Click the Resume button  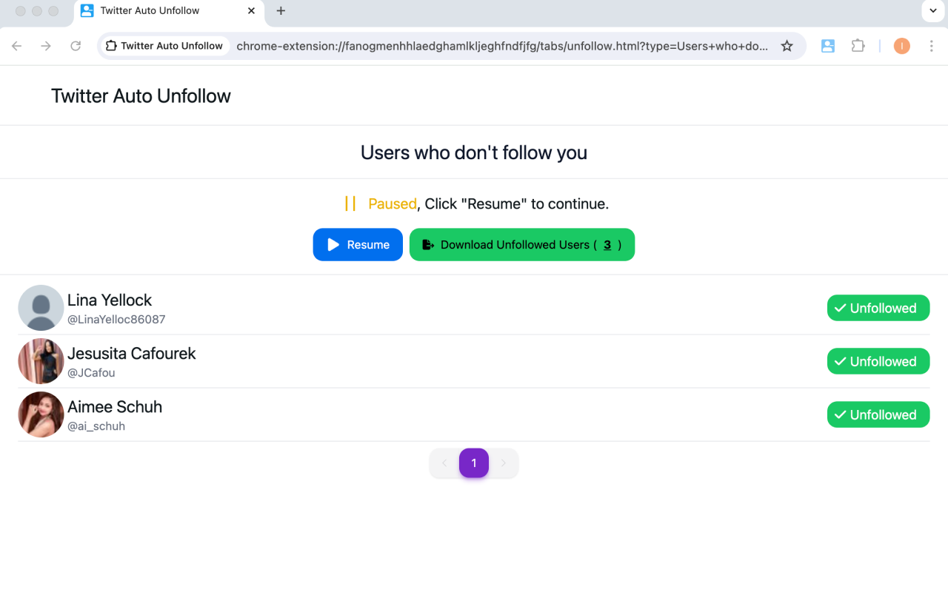[358, 244]
